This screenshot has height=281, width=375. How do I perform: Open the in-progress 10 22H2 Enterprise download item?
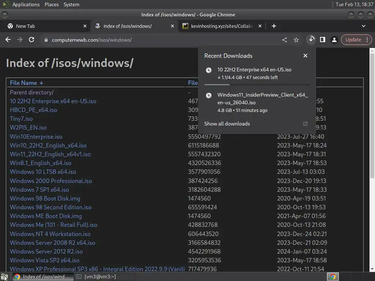click(257, 74)
